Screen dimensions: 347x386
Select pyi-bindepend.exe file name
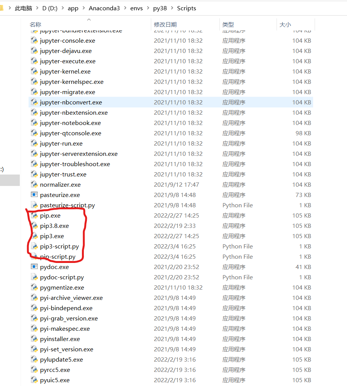[66, 308]
